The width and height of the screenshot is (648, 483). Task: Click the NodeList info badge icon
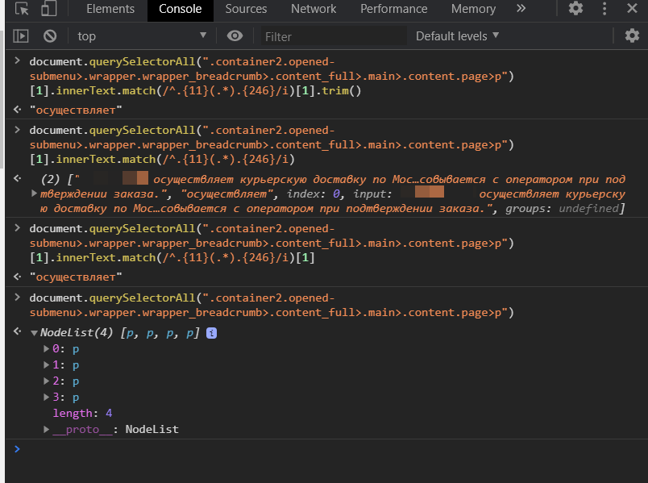[212, 333]
